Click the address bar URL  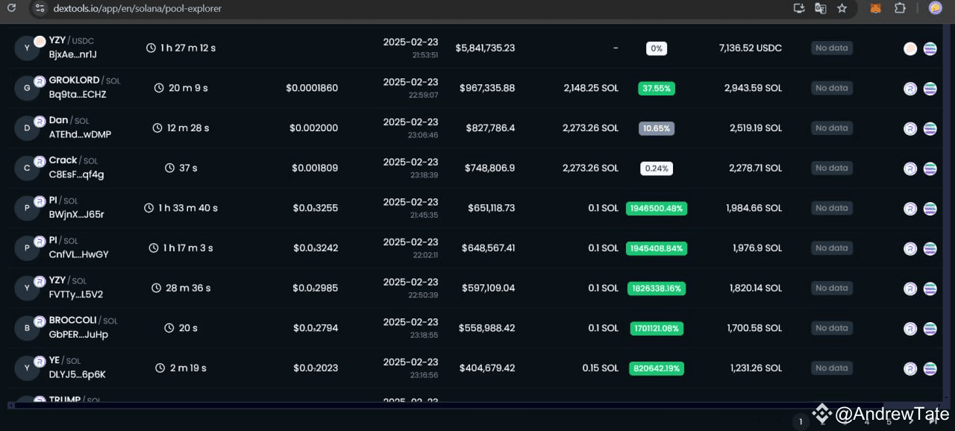137,8
